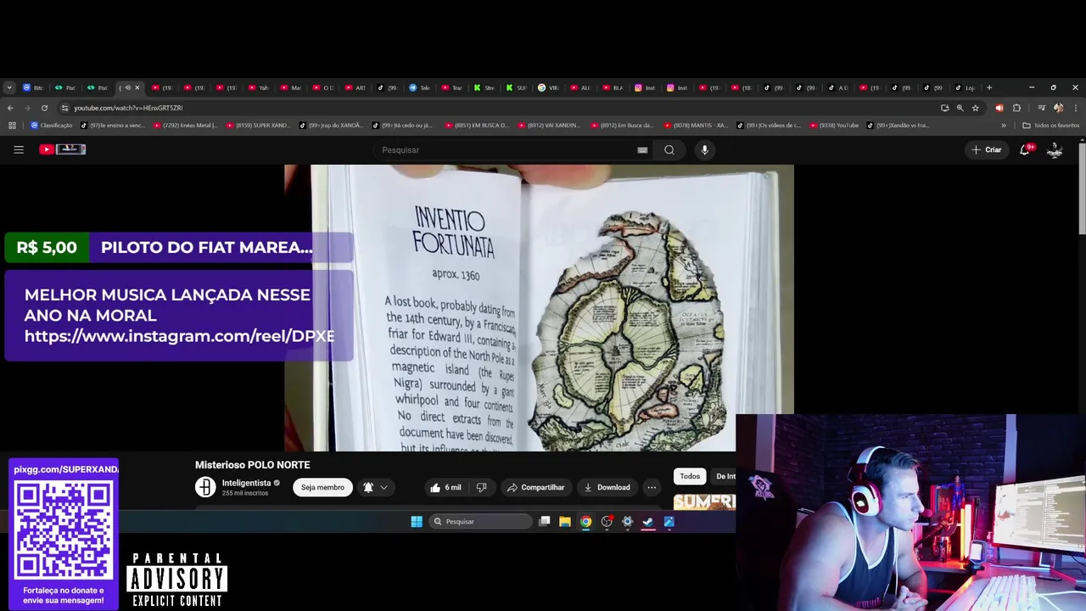
Task: Go to the YouTube home logo
Action: [63, 149]
